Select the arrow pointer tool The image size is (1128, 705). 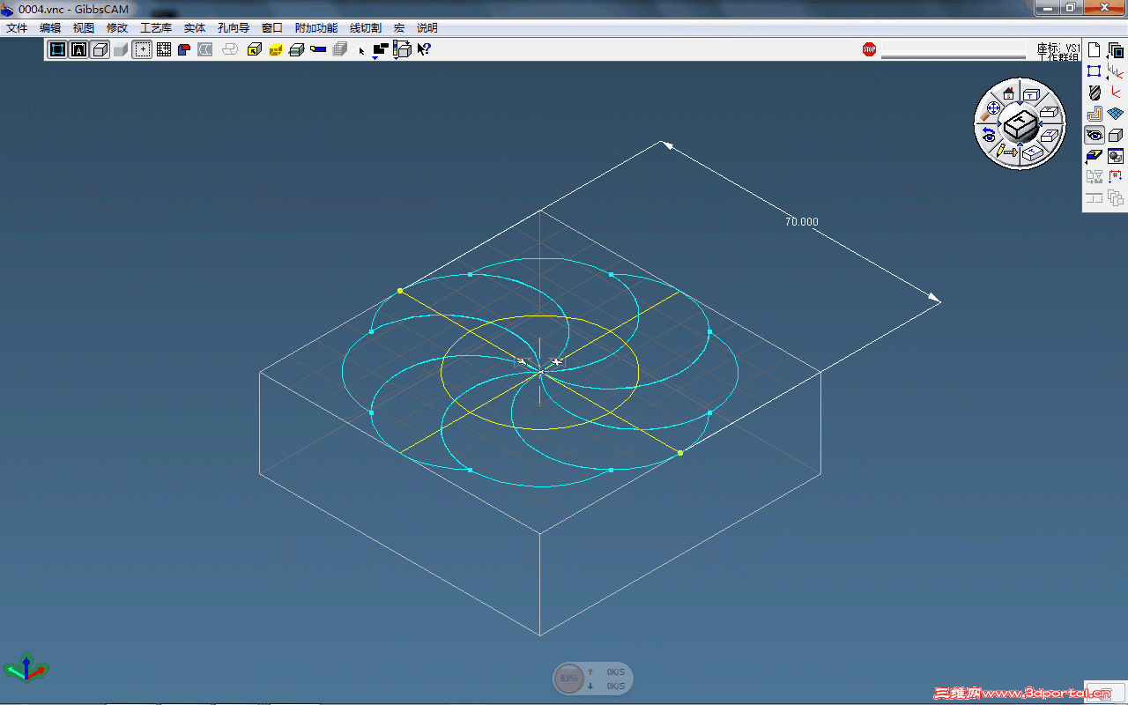click(x=361, y=50)
